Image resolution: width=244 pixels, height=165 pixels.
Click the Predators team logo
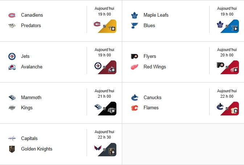(12, 26)
